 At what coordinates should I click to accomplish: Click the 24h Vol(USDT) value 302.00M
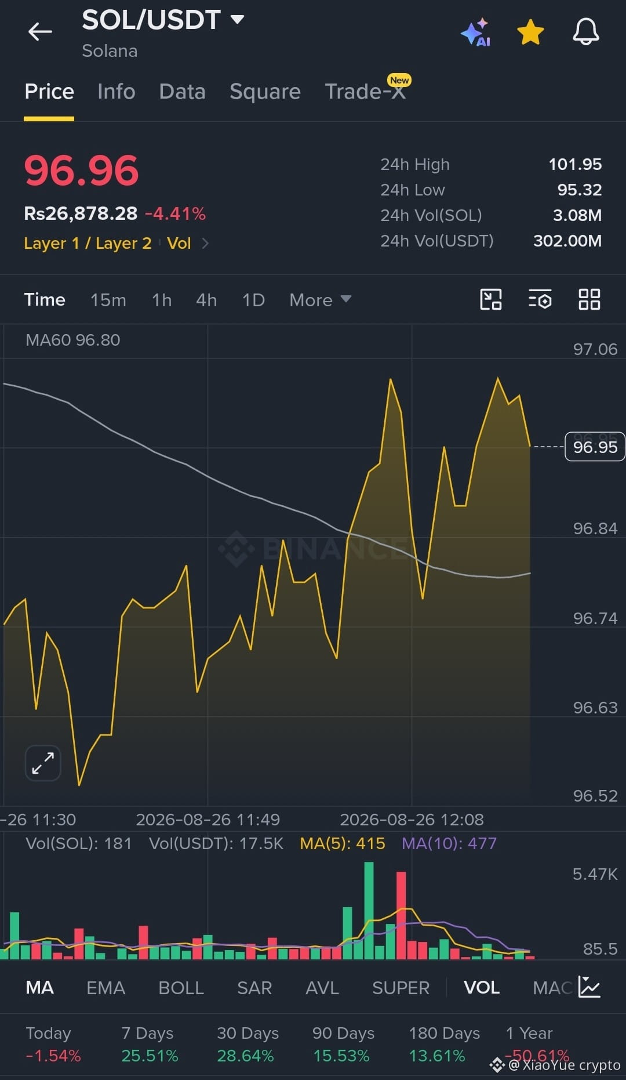click(567, 241)
